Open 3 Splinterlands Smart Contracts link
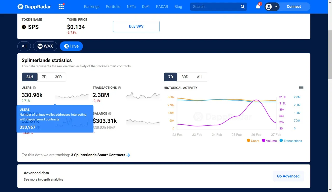Viewport: 332px width, 192px height. (x=98, y=155)
